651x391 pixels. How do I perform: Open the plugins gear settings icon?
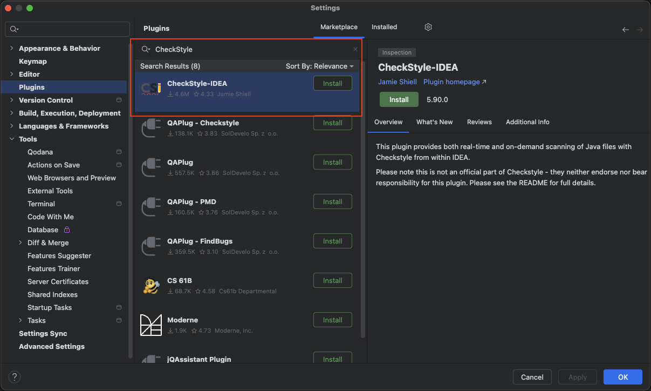(x=428, y=27)
